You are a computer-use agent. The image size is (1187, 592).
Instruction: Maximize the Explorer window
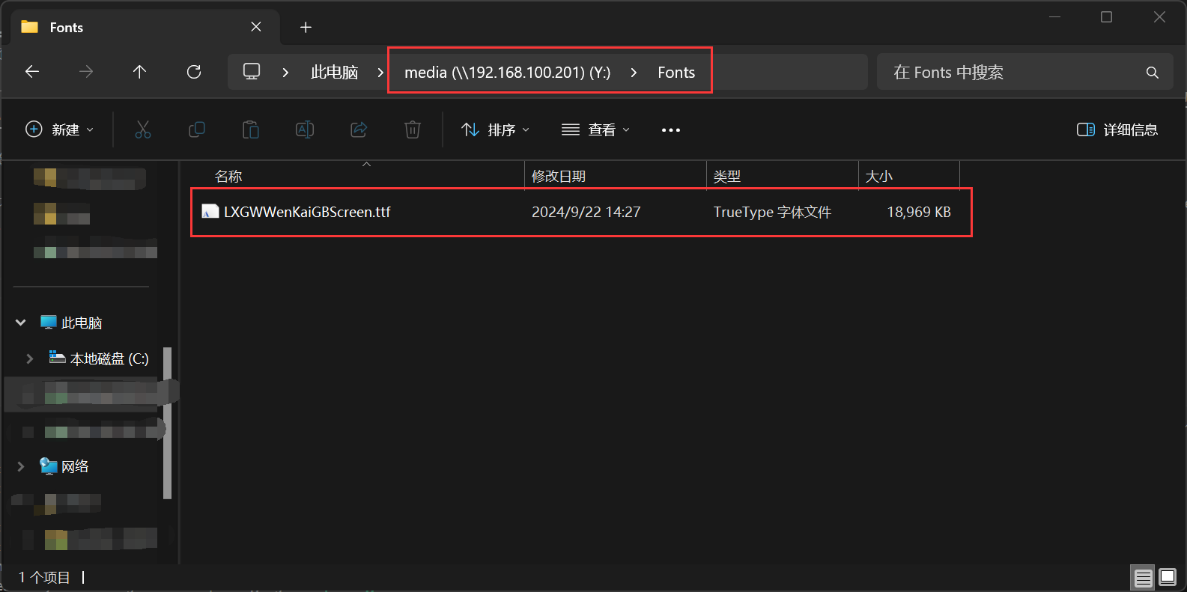pyautogui.click(x=1107, y=17)
